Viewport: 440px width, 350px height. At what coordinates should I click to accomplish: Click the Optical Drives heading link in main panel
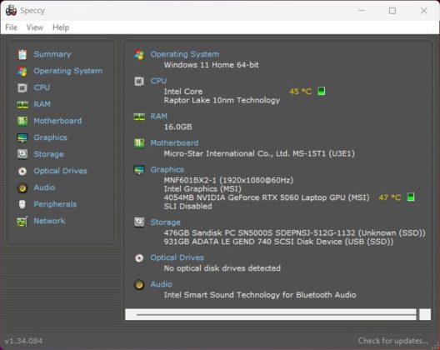point(177,257)
